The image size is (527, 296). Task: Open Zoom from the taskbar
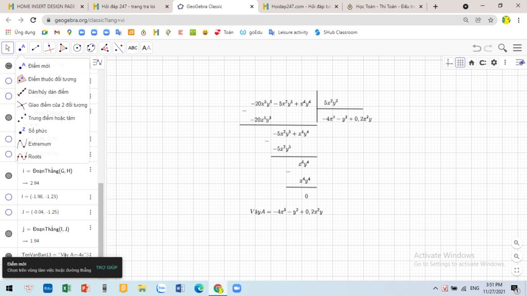[237, 288]
